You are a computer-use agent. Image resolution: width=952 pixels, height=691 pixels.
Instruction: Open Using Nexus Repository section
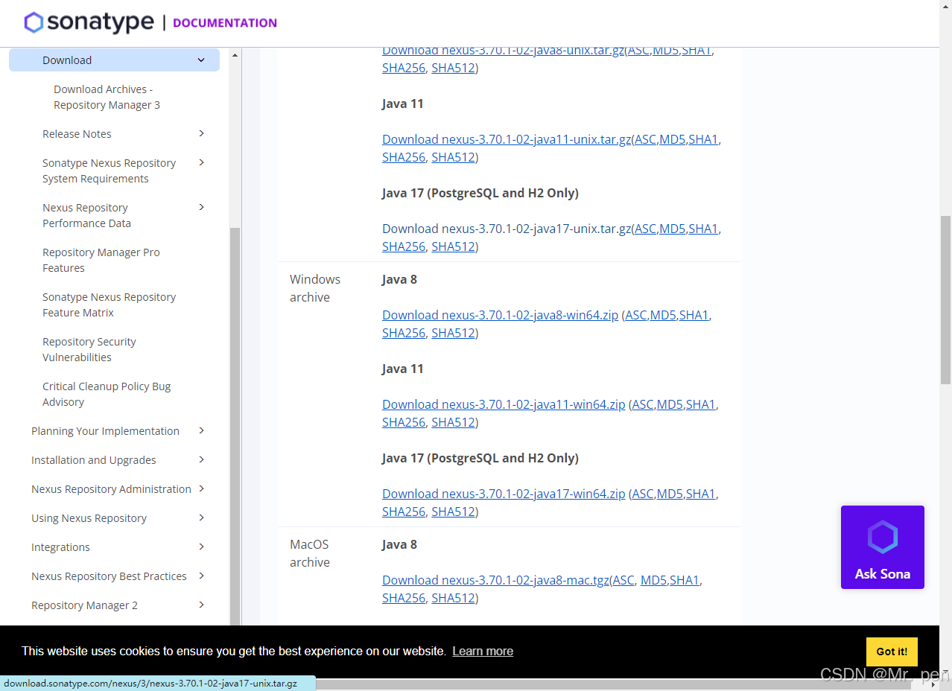(89, 518)
